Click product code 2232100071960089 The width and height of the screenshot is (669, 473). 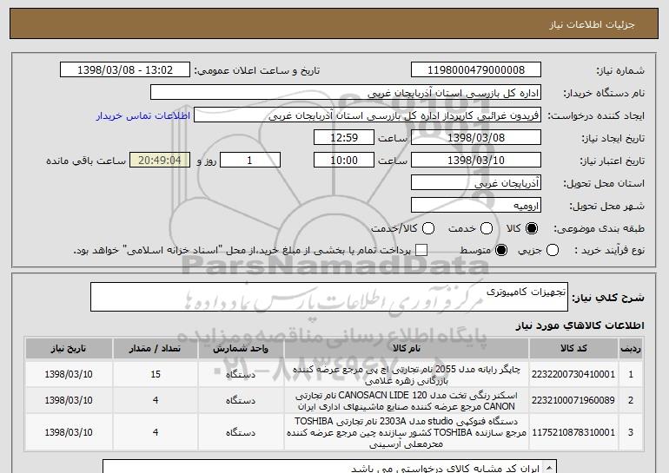pyautogui.click(x=573, y=401)
